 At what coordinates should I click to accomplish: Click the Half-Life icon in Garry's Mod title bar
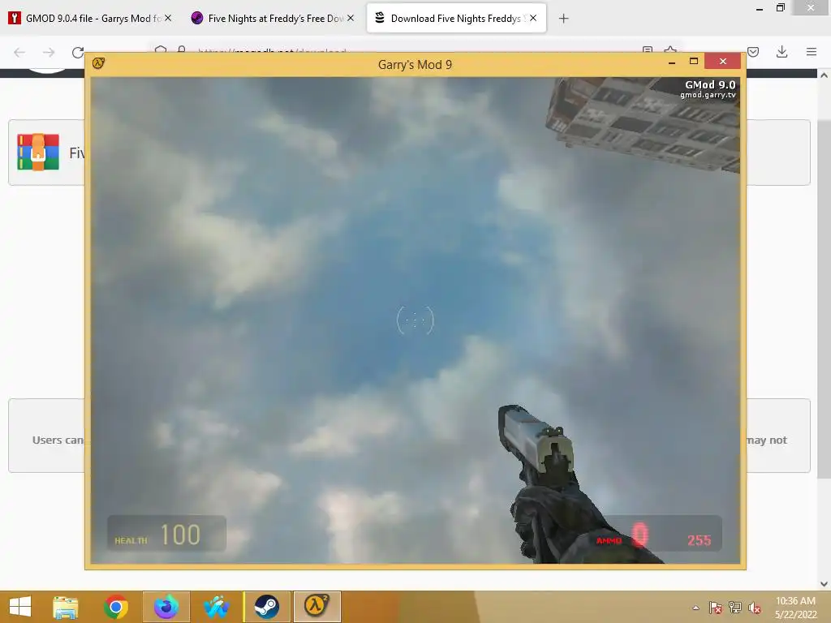(98, 63)
